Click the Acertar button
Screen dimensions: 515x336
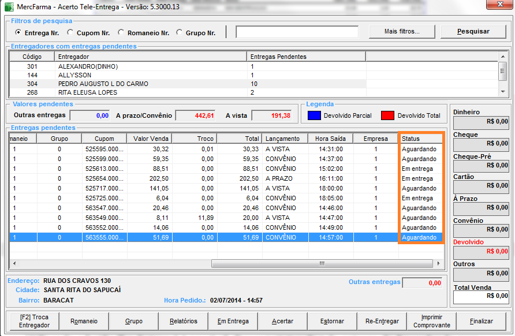tap(282, 321)
